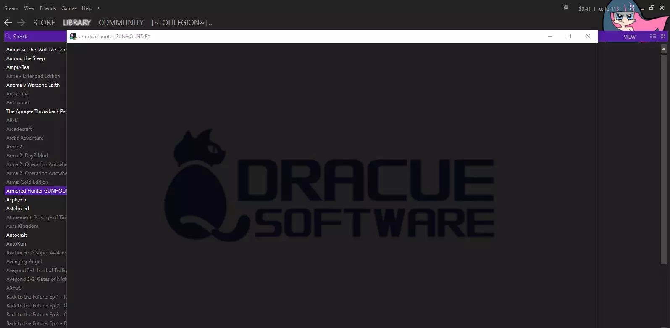670x328 pixels.
Task: Switch library to grid view icon
Action: tap(663, 37)
